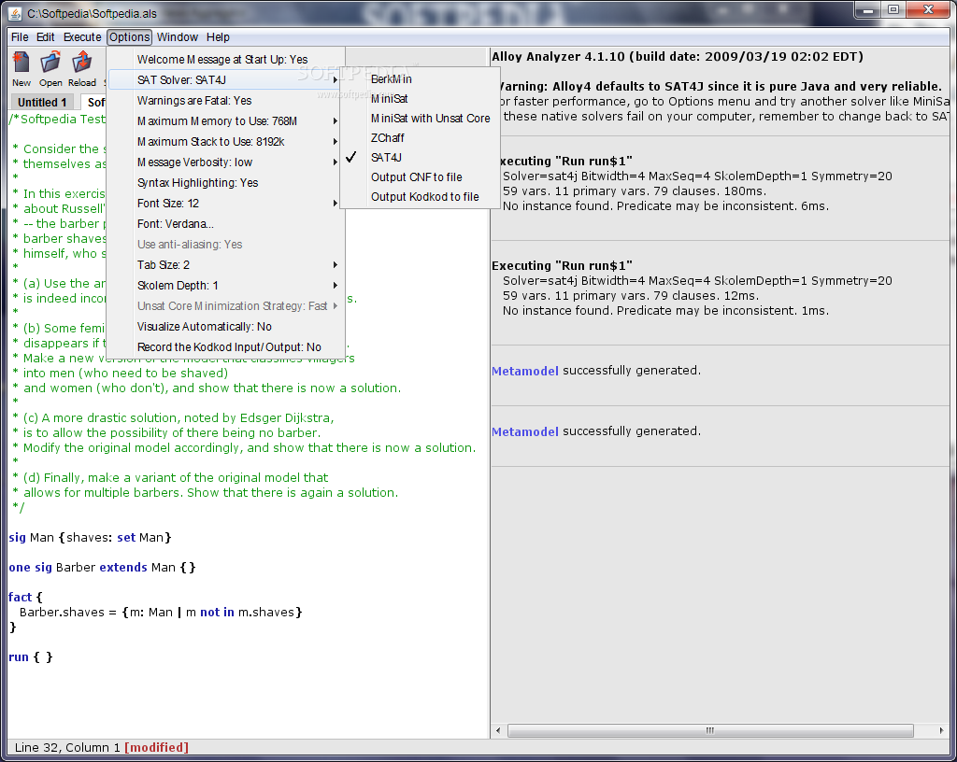The image size is (957, 762).
Task: Click the New file toolbar icon
Action: click(21, 69)
